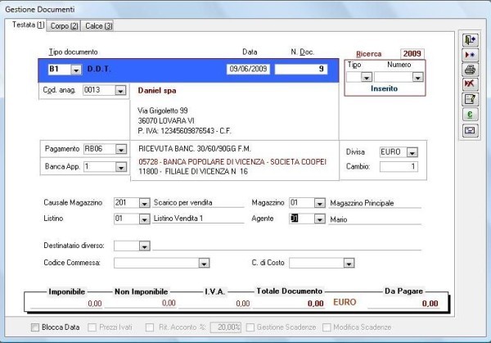Open the Divisa EURO dropdown arrow

point(412,152)
